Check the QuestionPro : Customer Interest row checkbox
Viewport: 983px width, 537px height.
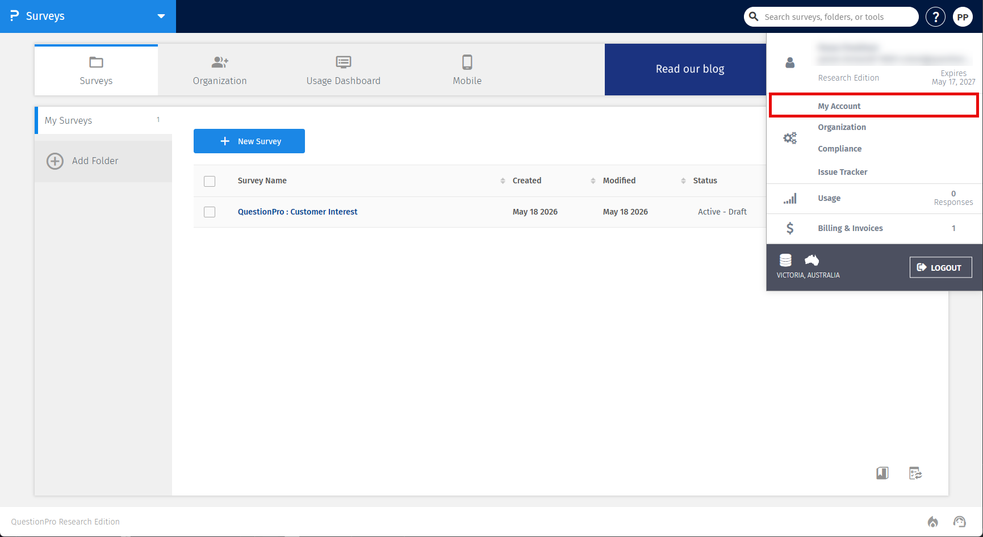[210, 212]
